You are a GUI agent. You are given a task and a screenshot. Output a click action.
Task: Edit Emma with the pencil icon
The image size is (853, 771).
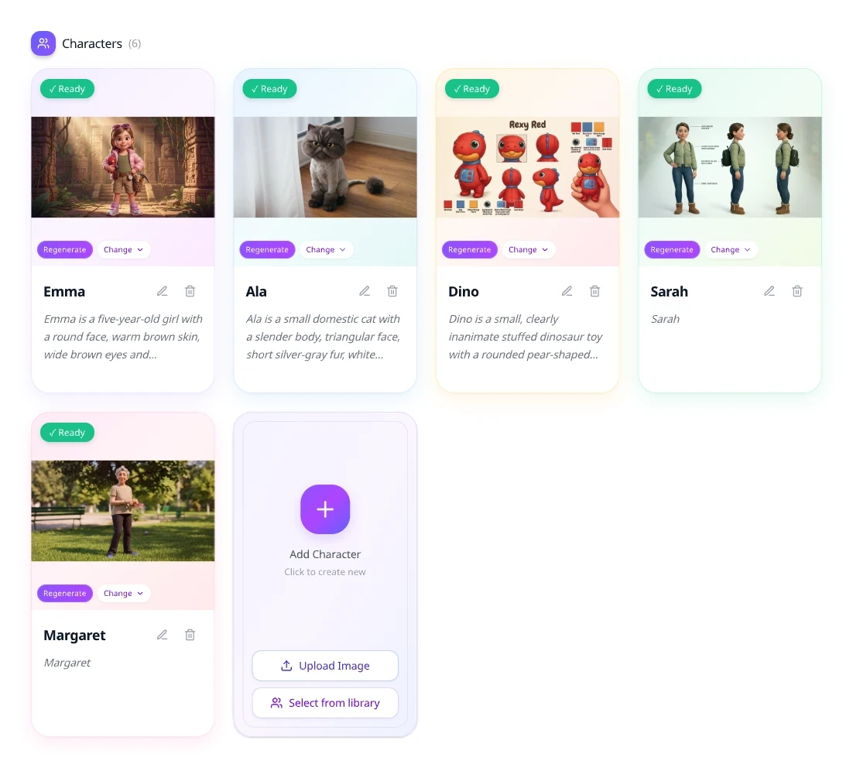162,291
